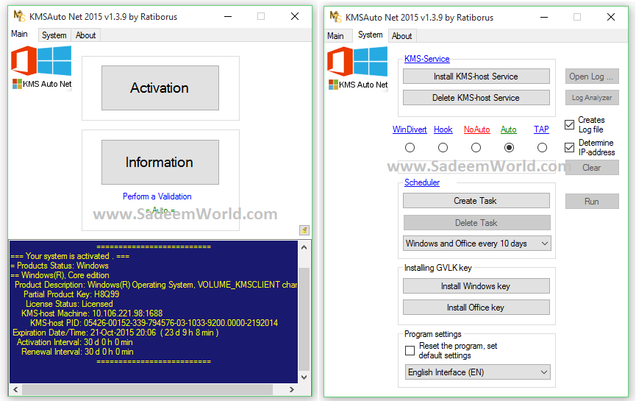Click the Office logo beside the KMS-Service group
This screenshot has height=401, width=636.
point(339,62)
